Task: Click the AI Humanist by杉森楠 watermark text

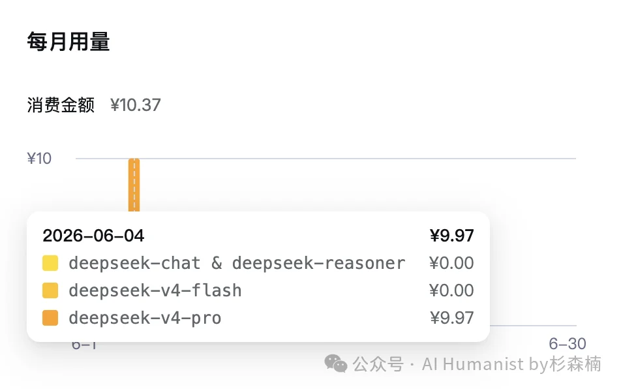Action: pos(511,364)
